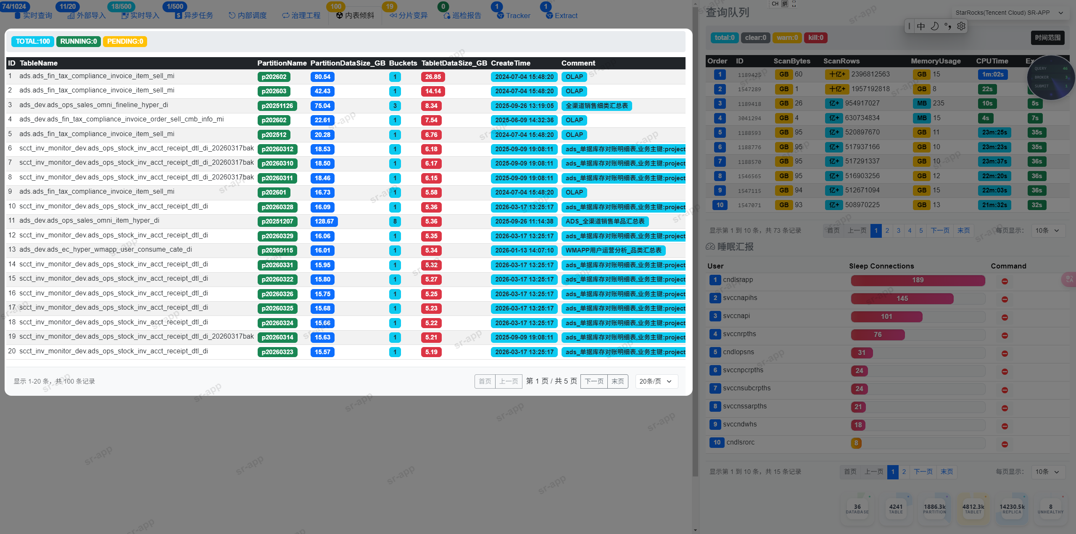1076x534 pixels.
Task: Open IME settings gear icon
Action: tap(961, 26)
